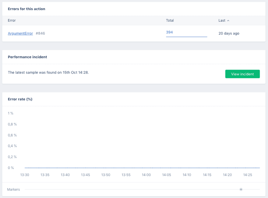The width and height of the screenshot is (268, 198).
Task: Open the ArgumentError link
Action: pos(20,33)
